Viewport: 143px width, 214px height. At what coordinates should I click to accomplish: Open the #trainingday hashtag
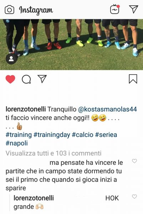pyautogui.click(x=52, y=135)
